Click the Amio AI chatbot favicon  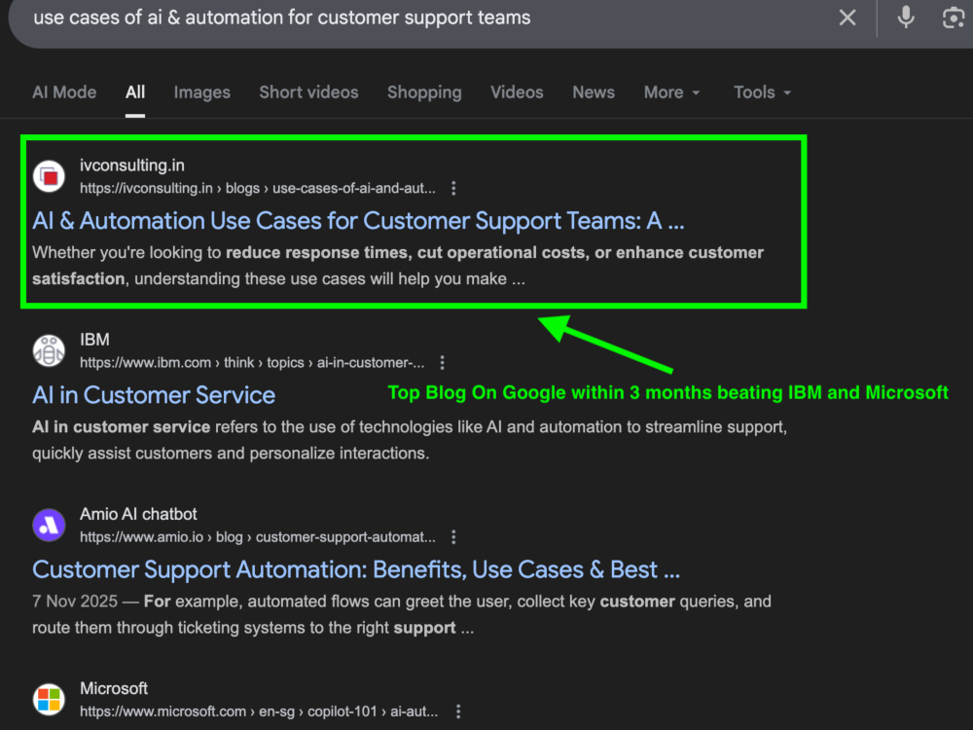pos(49,526)
